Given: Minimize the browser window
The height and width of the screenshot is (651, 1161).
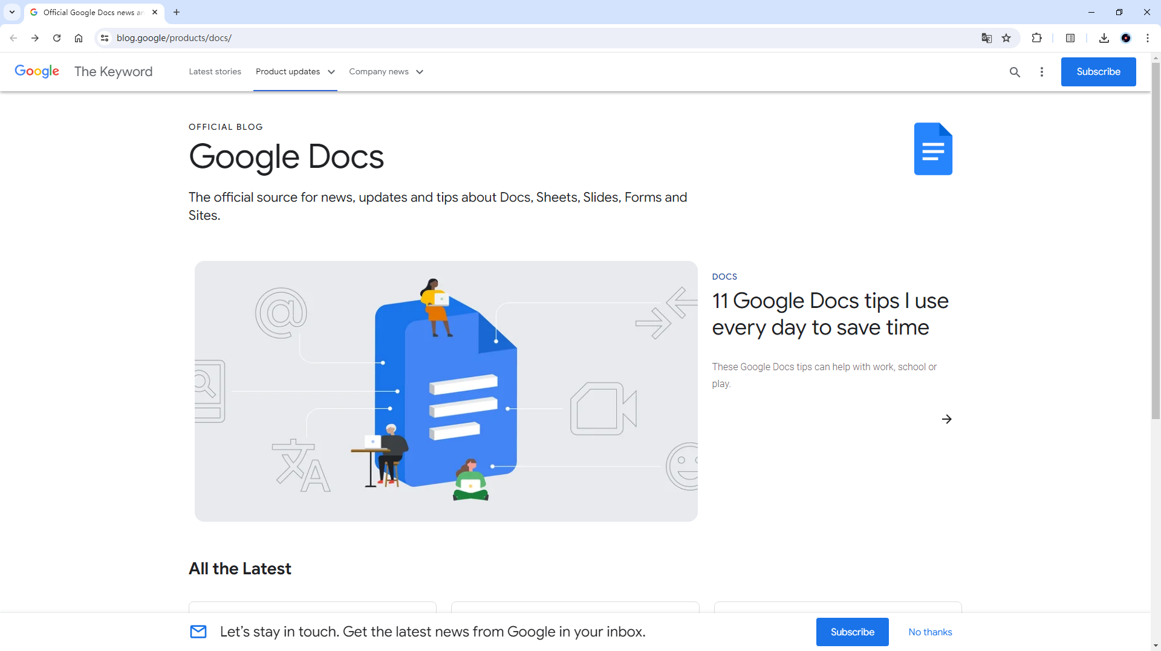Looking at the screenshot, I should (x=1091, y=12).
